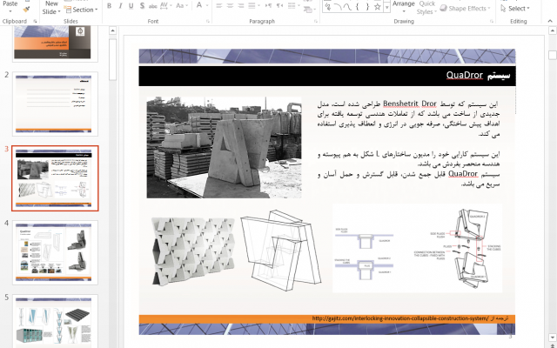
Task: Toggle Strikethrough formatting
Action: pyautogui.click(x=153, y=6)
